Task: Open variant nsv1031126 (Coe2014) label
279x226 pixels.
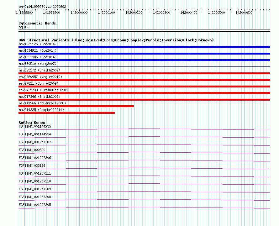Action: coord(38,44)
